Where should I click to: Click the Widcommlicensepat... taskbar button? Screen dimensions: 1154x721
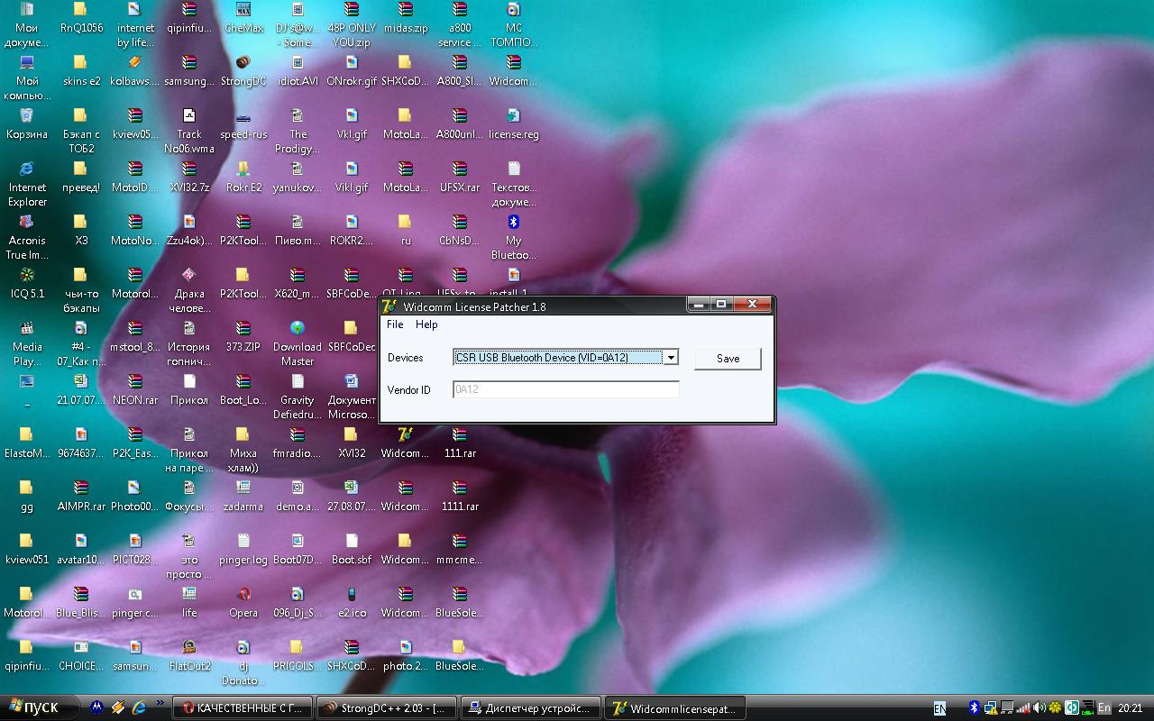coord(675,708)
